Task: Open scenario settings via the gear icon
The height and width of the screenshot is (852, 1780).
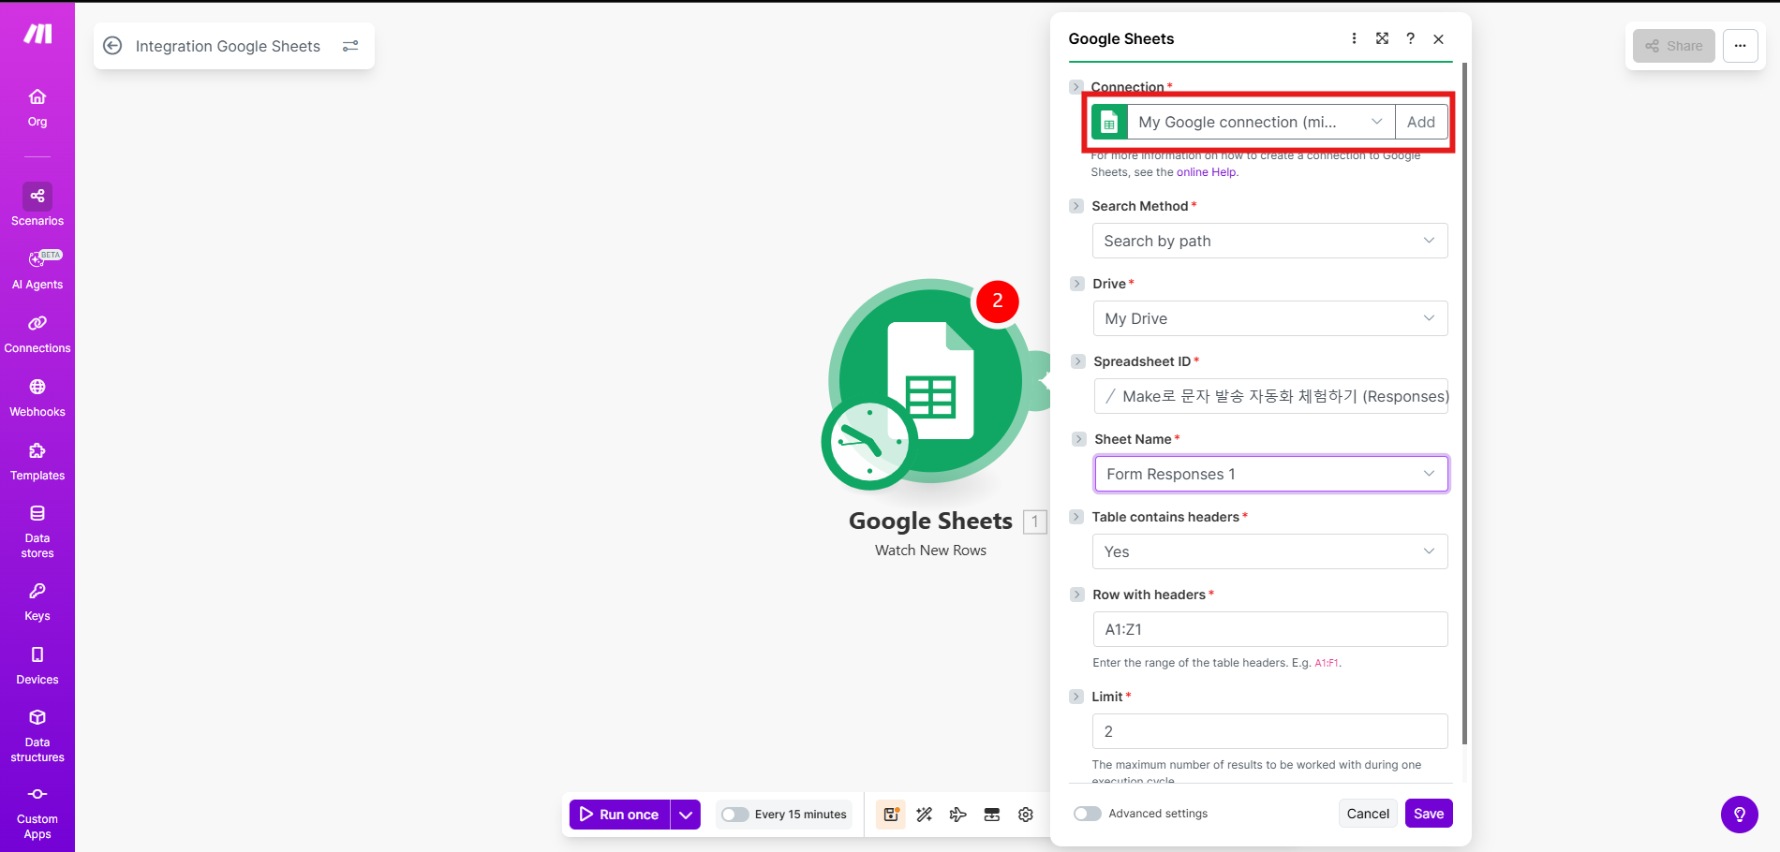Action: pos(1025,814)
